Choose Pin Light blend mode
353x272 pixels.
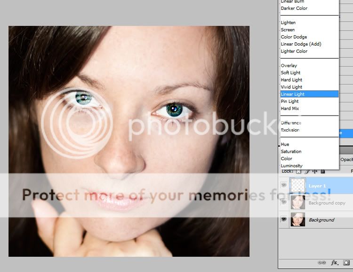(x=290, y=101)
